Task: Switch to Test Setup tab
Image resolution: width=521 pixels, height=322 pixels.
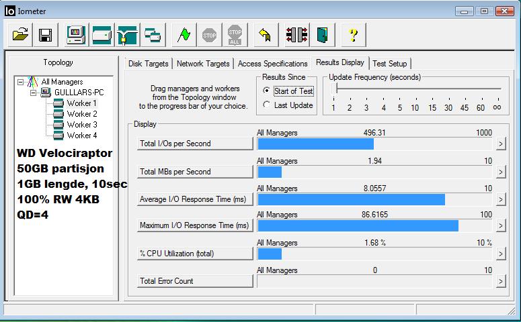Action: [x=390, y=64]
